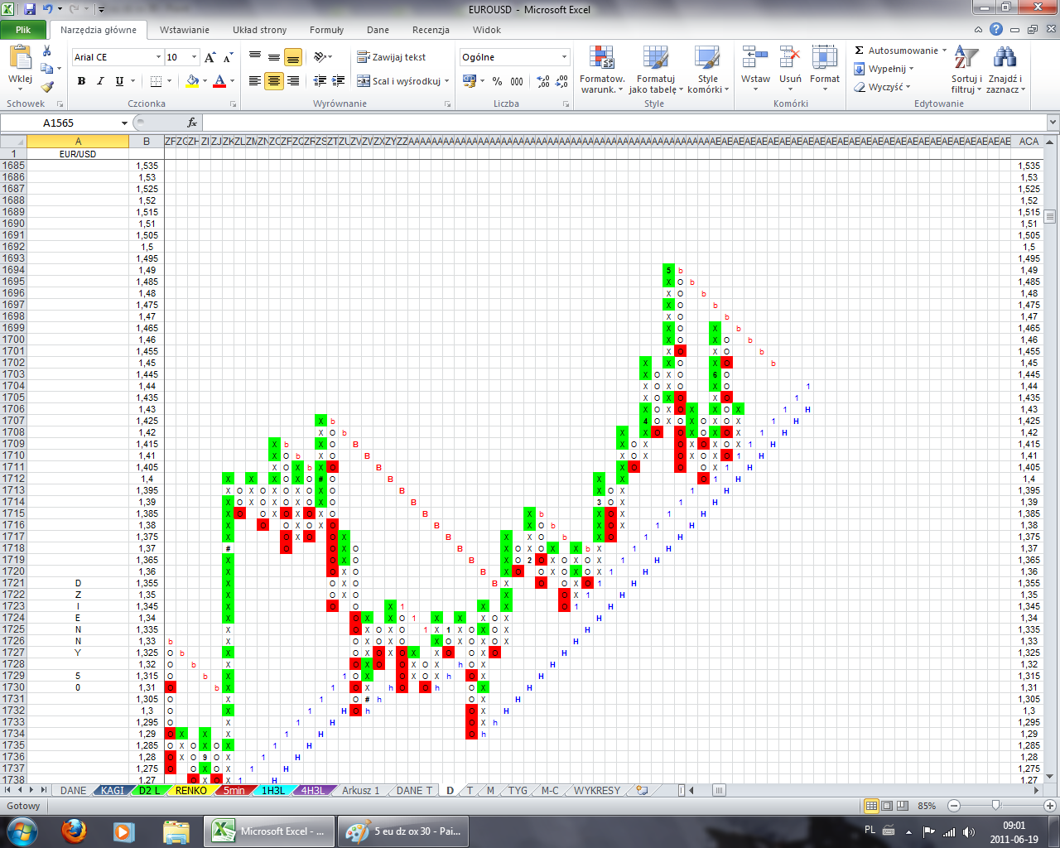
Task: Switch to the Formuły ribbon tab
Action: click(326, 30)
